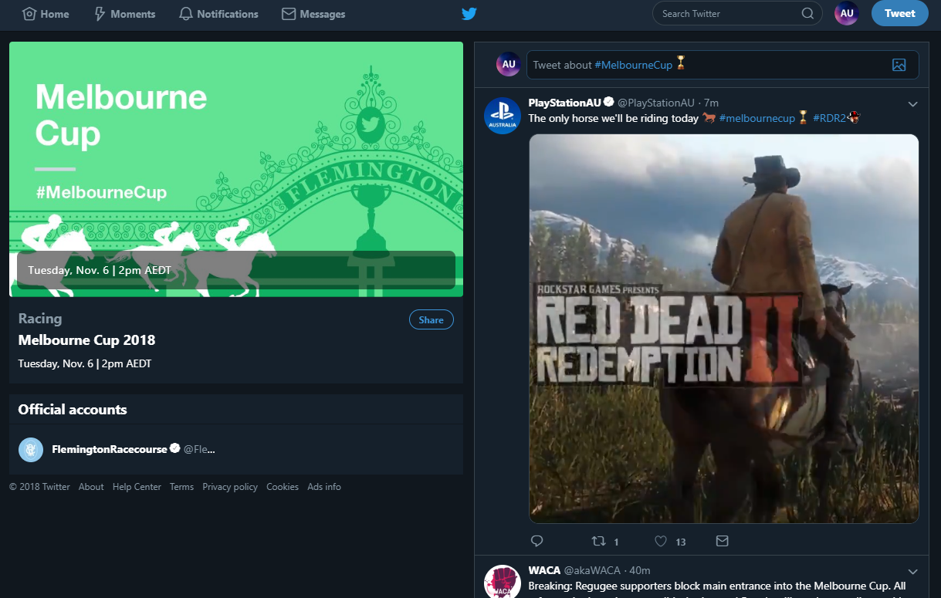941x598 pixels.
Task: Click the #RDR2 hashtag link
Action: click(x=829, y=118)
